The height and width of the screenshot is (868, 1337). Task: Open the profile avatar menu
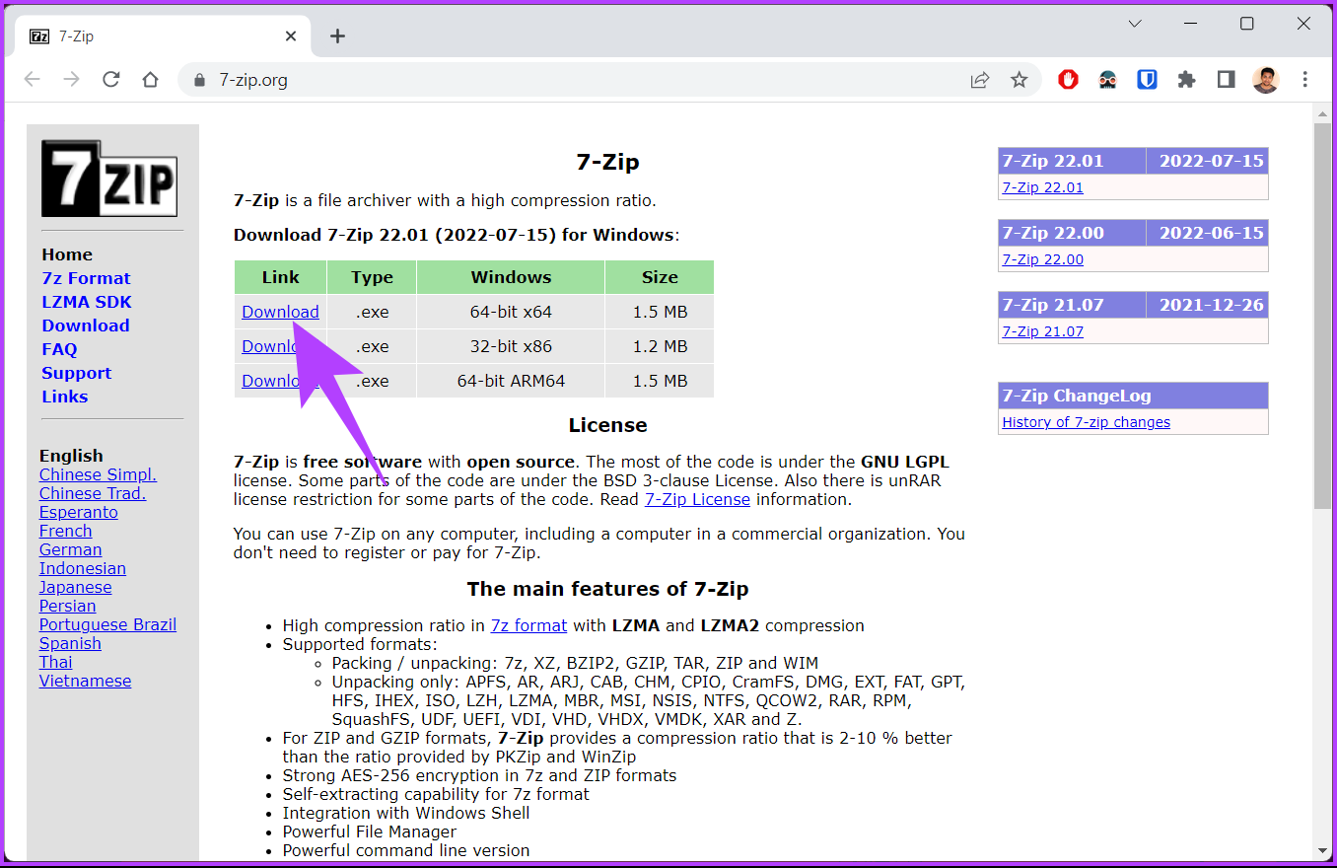(x=1265, y=80)
